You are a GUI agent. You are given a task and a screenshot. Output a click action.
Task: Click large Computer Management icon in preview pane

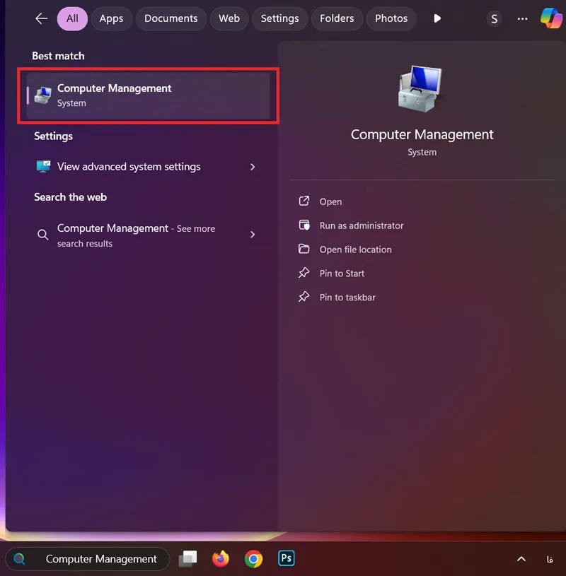421,88
